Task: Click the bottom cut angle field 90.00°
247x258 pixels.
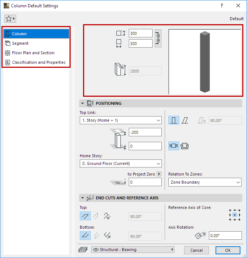Action: (x=145, y=236)
